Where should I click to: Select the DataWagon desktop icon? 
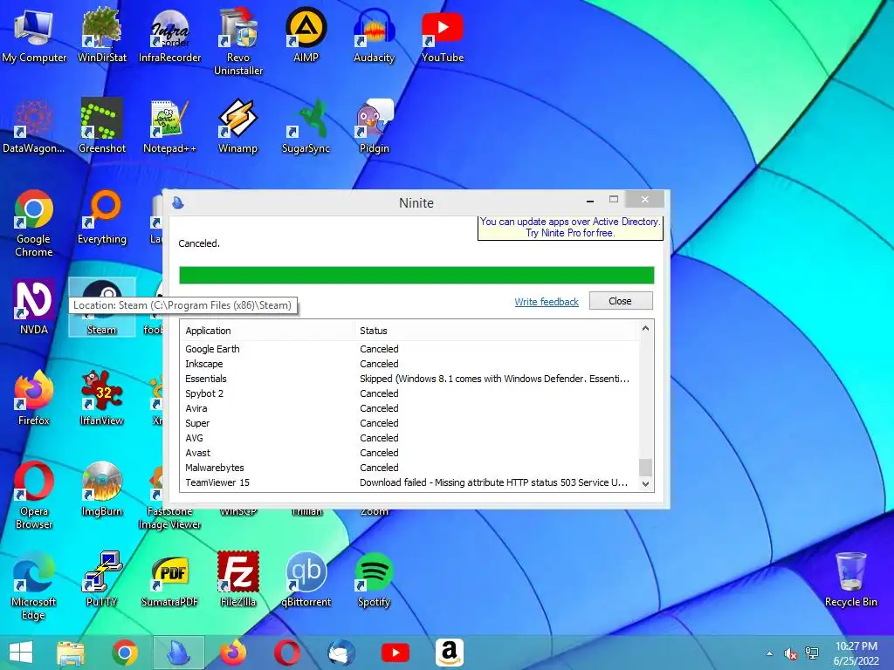(x=34, y=126)
